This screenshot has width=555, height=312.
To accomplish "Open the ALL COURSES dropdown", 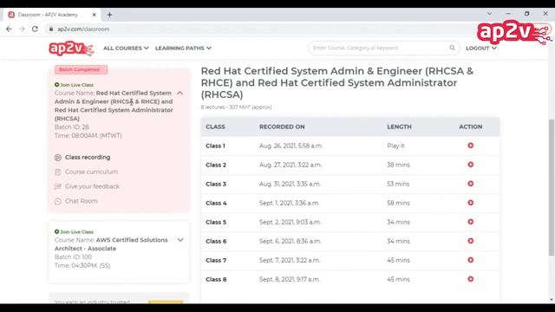I will click(126, 49).
